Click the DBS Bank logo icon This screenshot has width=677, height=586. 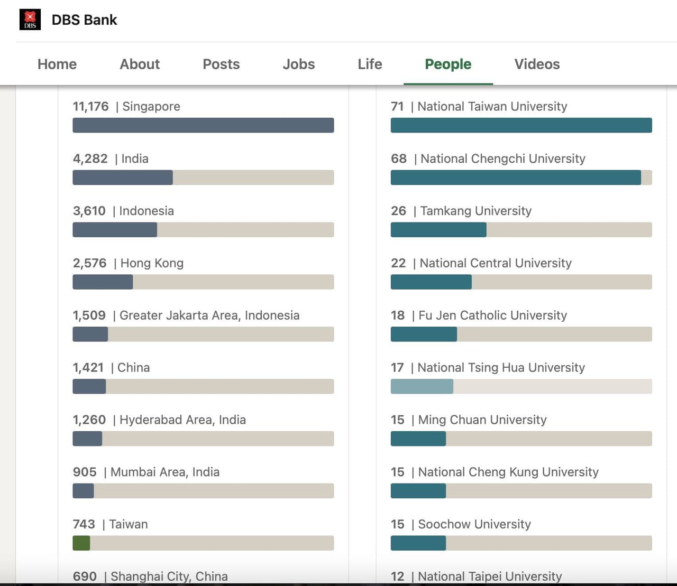[30, 20]
